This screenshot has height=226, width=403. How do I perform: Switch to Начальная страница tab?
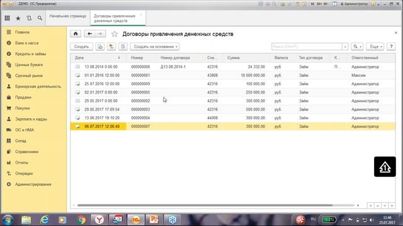(67, 16)
